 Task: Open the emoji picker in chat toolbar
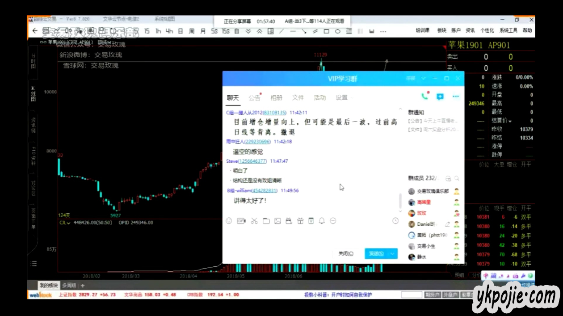[229, 221]
